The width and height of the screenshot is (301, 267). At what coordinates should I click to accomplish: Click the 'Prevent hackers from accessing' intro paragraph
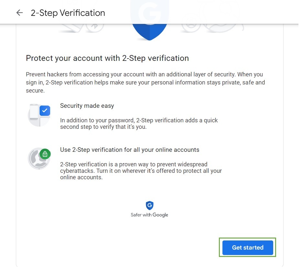[145, 83]
